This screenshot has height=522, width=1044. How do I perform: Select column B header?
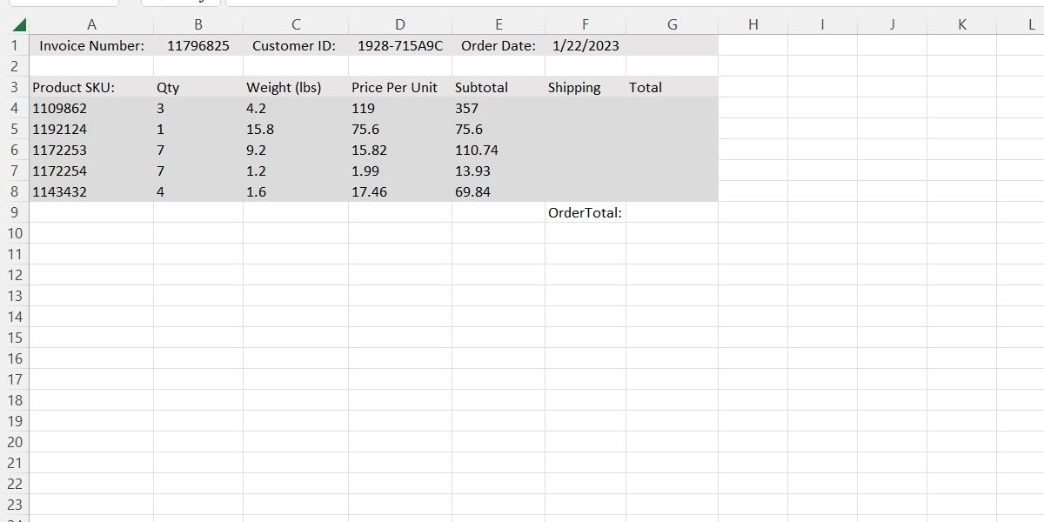(198, 24)
